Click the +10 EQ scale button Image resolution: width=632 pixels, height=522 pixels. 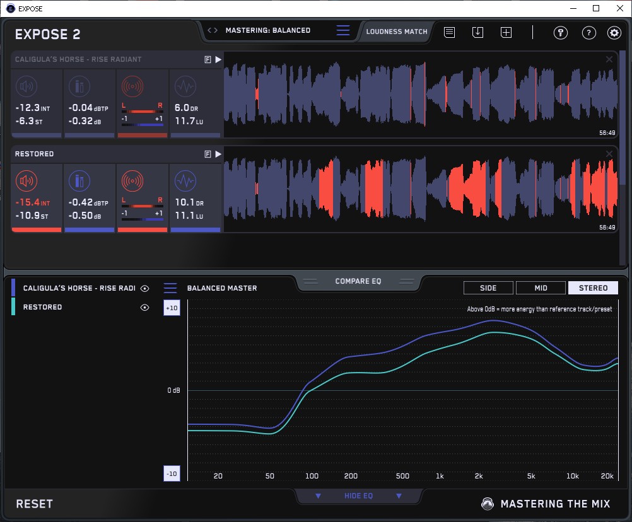(x=172, y=308)
